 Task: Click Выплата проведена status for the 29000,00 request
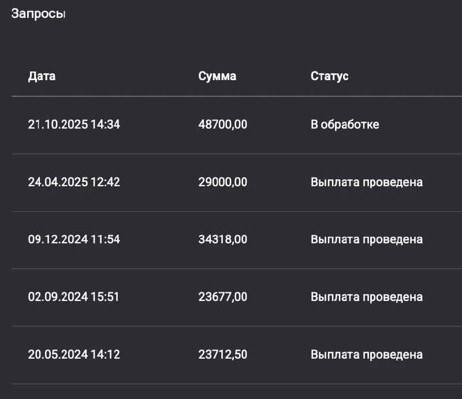click(366, 182)
